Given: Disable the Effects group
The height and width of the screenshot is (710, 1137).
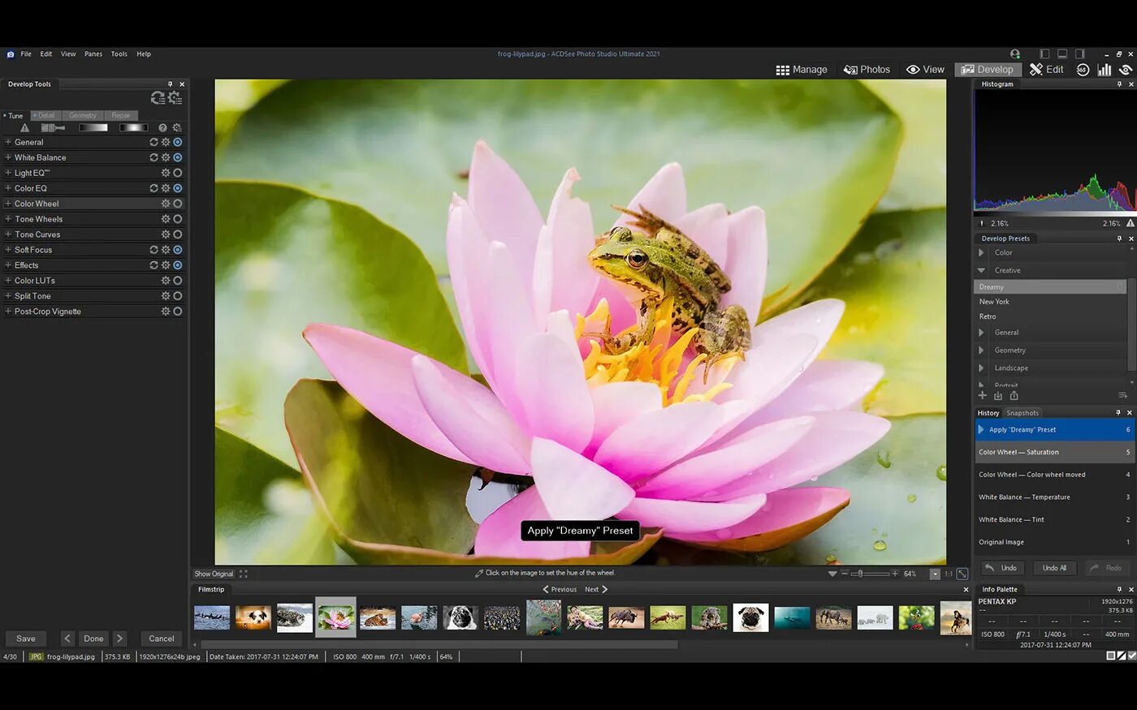Looking at the screenshot, I should click(178, 265).
